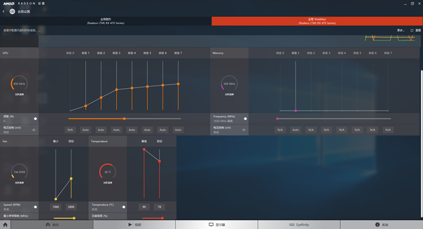Image resolution: width=423 pixels, height=229 pixels.
Task: Open the system info icon tab
Action: 378,224
